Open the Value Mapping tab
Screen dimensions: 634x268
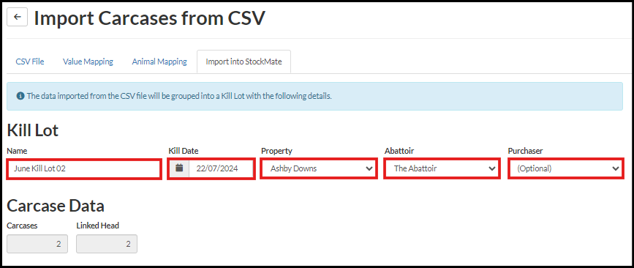(x=88, y=62)
